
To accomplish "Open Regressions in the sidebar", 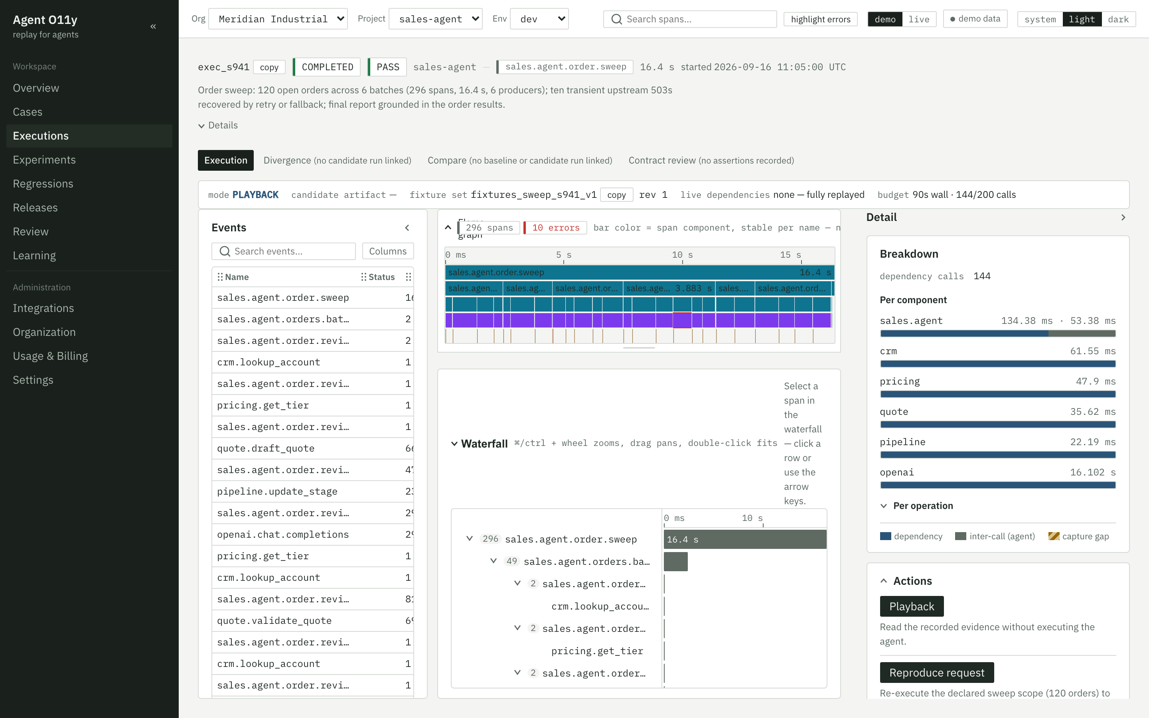I will pyautogui.click(x=89, y=184).
